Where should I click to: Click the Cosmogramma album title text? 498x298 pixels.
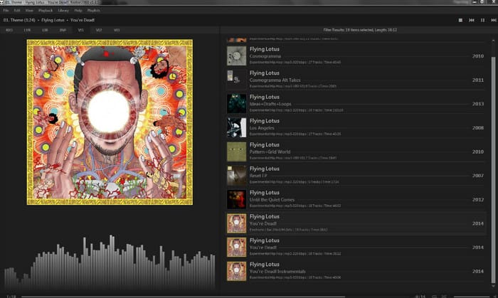(x=265, y=56)
